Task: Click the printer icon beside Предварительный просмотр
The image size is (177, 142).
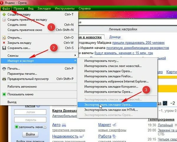Action: coord(4,79)
